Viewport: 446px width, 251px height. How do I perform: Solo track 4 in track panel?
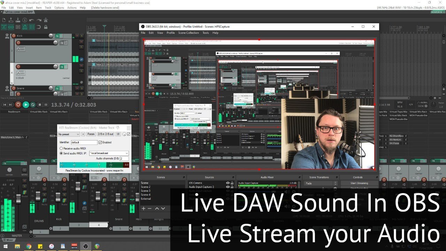(81, 71)
